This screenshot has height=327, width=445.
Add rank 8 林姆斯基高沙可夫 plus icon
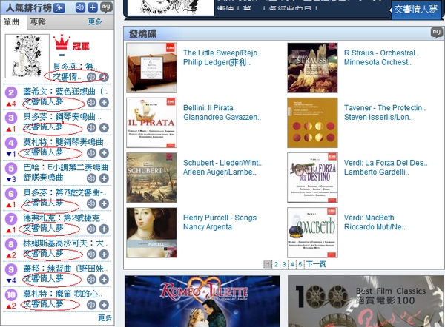tap(104, 254)
